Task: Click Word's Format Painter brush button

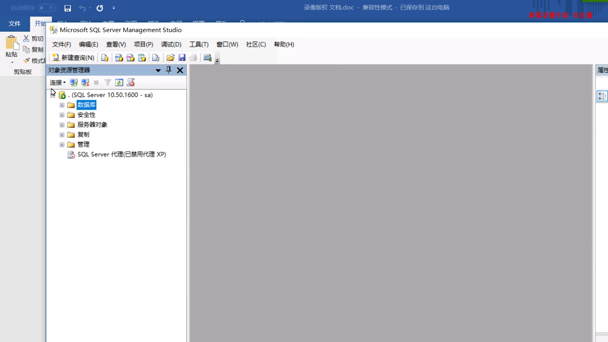Action: tap(34, 60)
